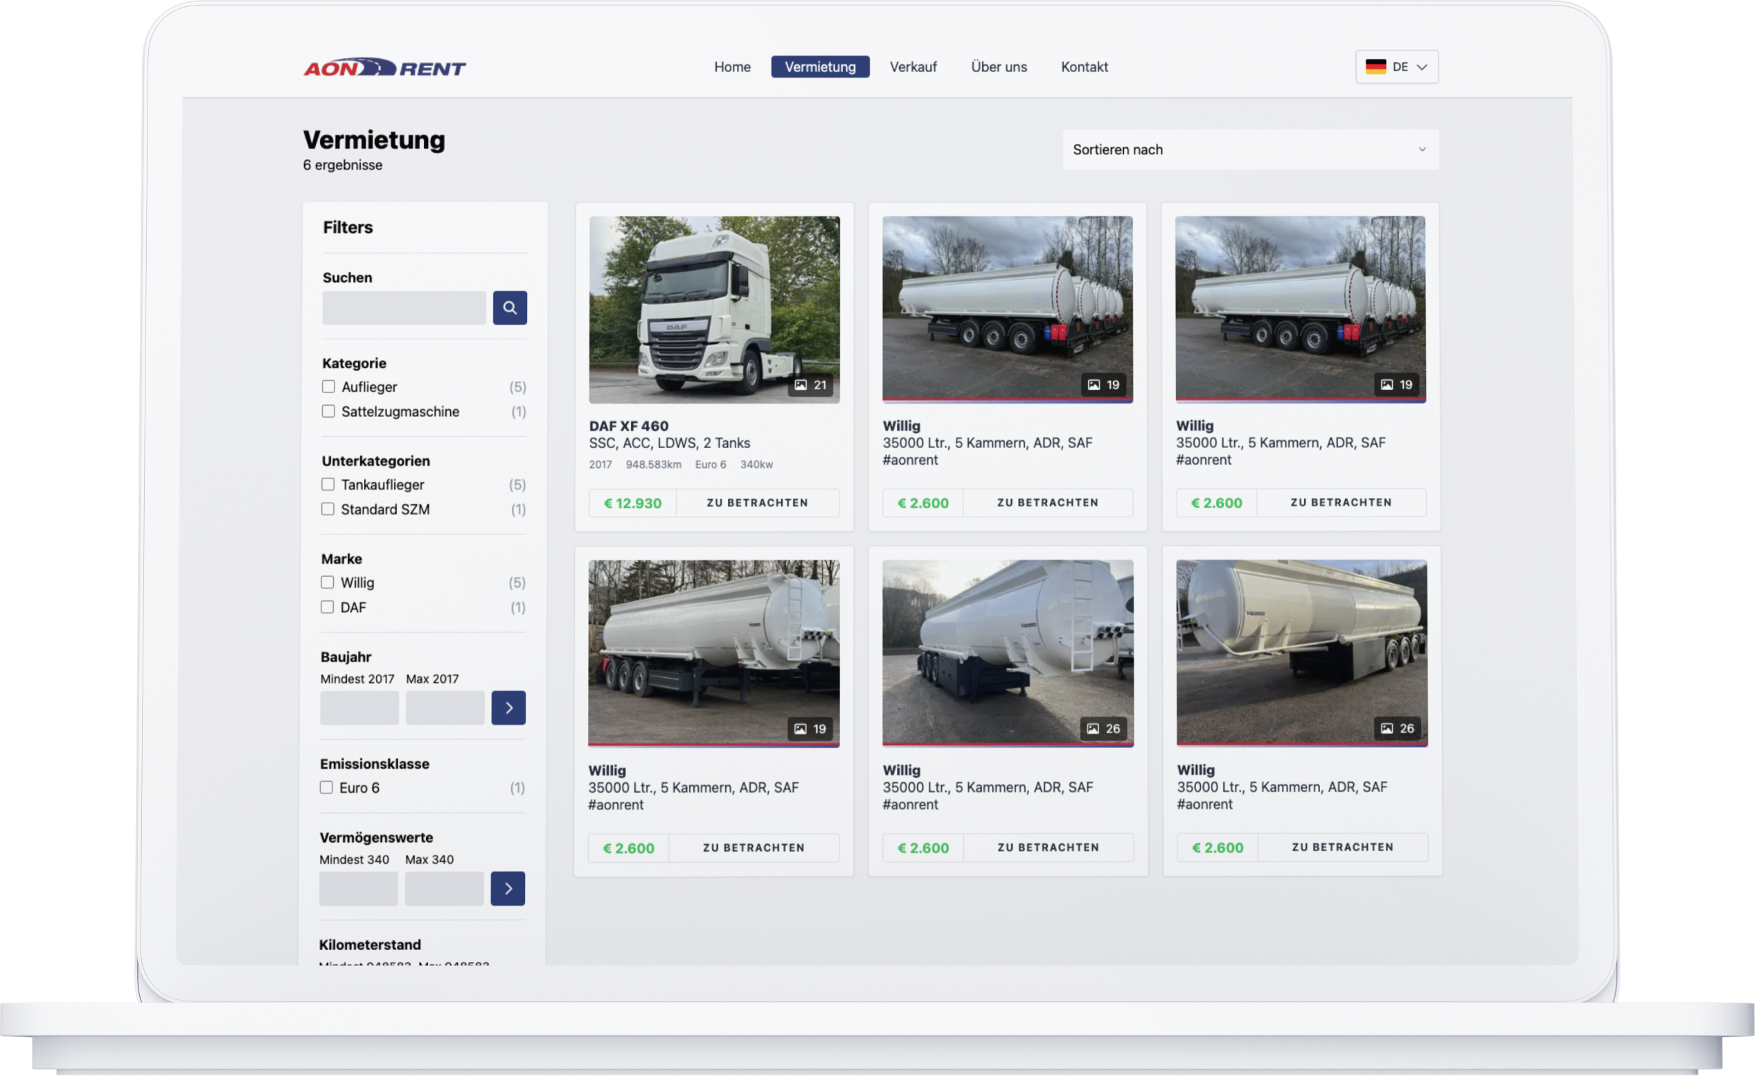Viewport: 1755px width, 1076px height.
Task: Click the "Filters" panel heading
Action: (348, 227)
